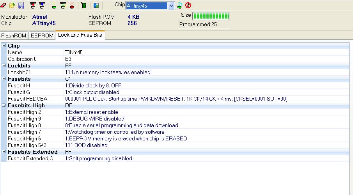
Task: Open a file with the folder icon
Action: click(x=12, y=5)
